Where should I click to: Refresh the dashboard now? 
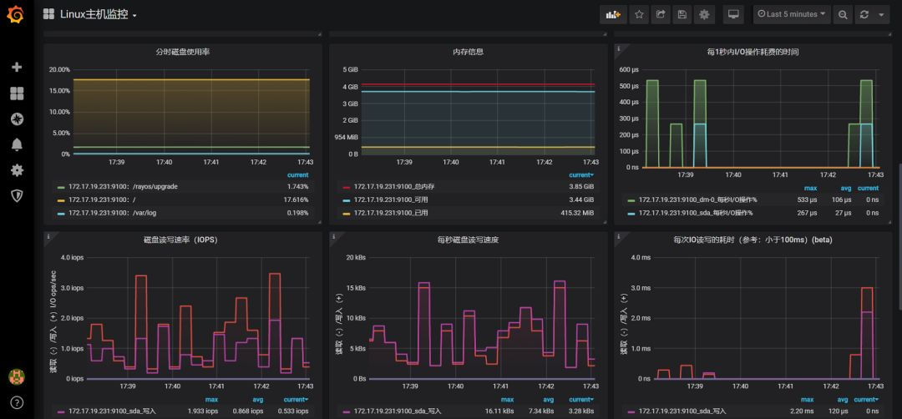864,14
